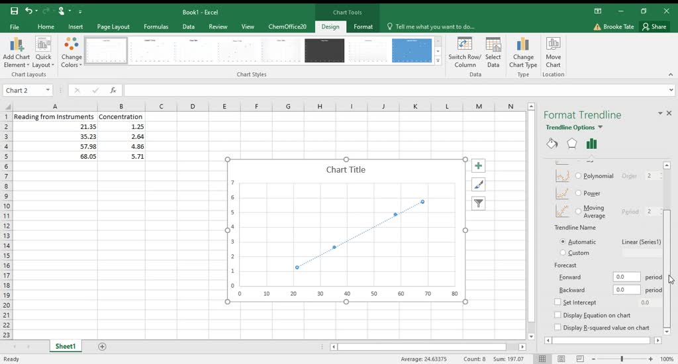Viewport: 678px width, 364px height.
Task: Click the Chart Title text
Action: [346, 170]
